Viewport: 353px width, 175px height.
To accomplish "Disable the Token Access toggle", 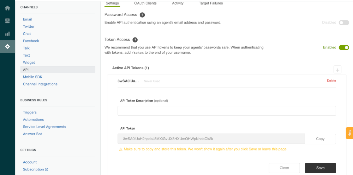I will 344,47.
